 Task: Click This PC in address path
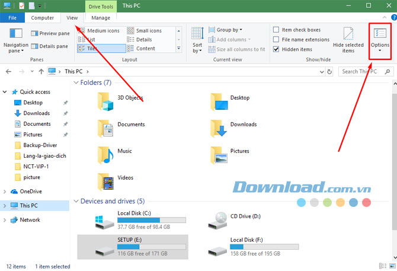[73, 72]
